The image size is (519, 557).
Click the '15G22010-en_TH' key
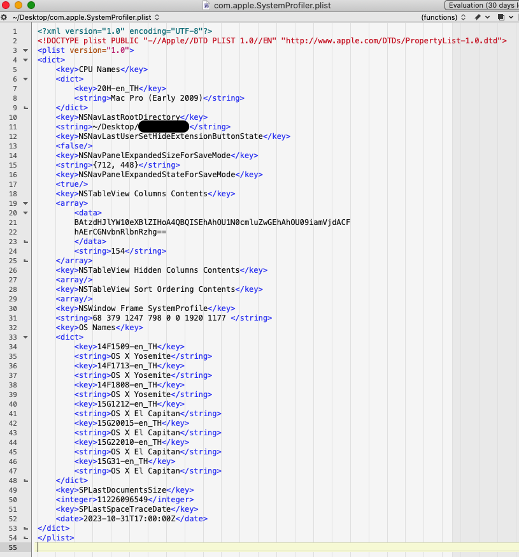129,442
